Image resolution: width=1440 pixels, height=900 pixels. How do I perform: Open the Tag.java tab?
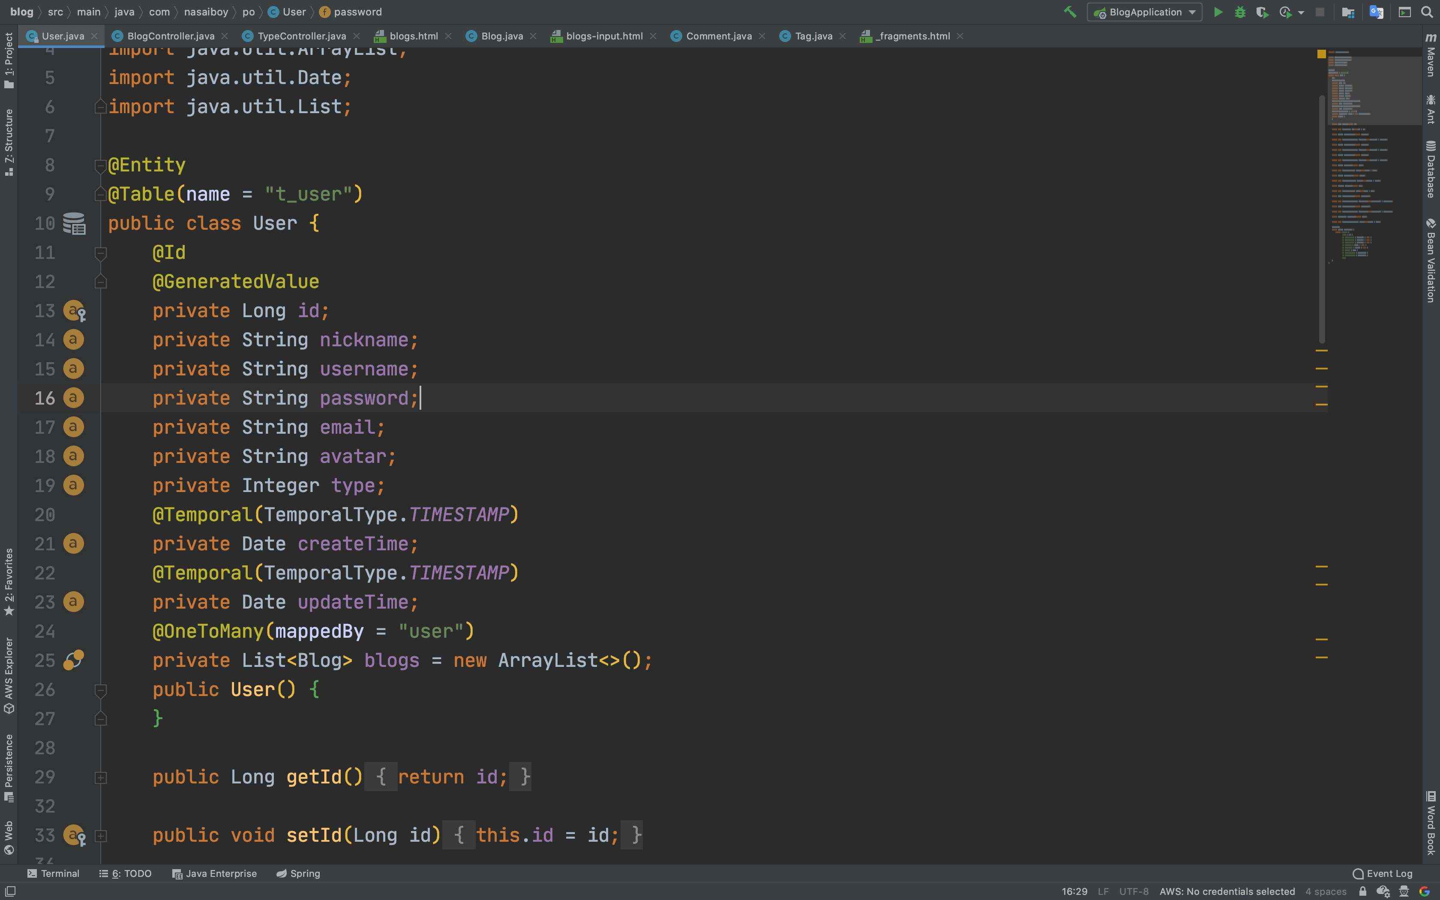[813, 36]
